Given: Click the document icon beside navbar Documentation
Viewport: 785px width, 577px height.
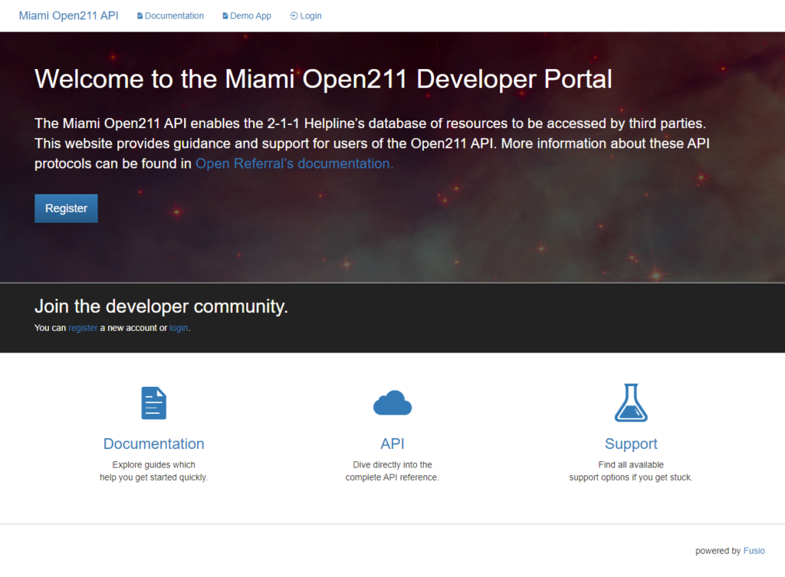Looking at the screenshot, I should click(140, 16).
